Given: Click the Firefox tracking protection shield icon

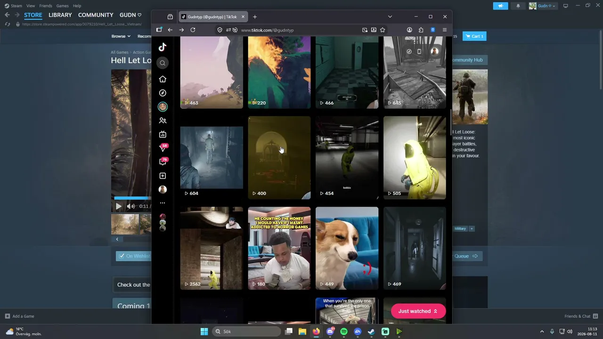Looking at the screenshot, I should 220,30.
